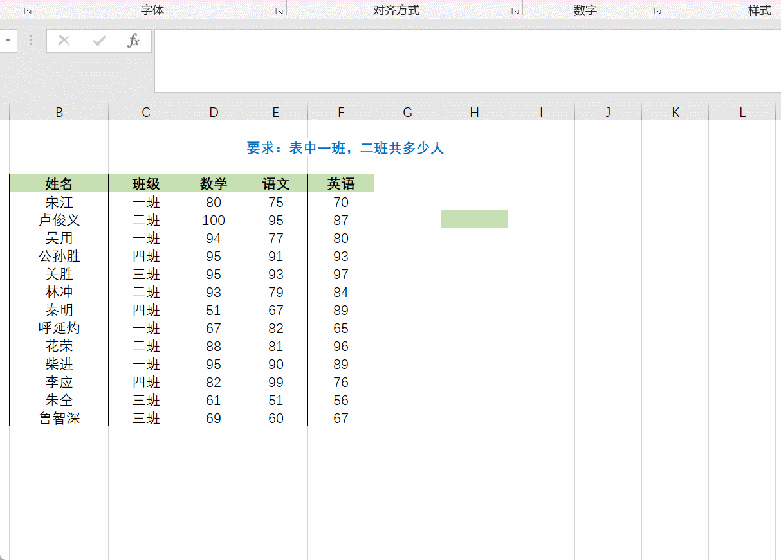The height and width of the screenshot is (560, 781).
Task: Select 吴用's math score 94
Action: [214, 237]
